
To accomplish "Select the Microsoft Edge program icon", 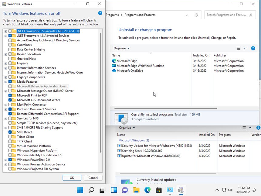I will pyautogui.click(x=114, y=61).
